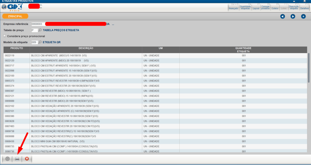Image resolution: width=311 pixels, height=165 pixels.
Task: Open Descrição etiqueta toolbar option
Action: pos(293,7)
